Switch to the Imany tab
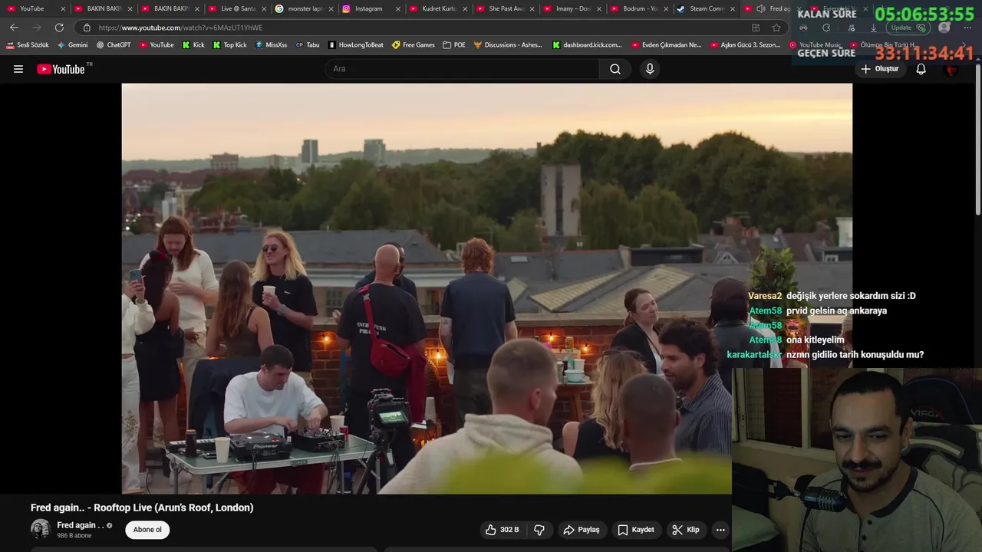 (572, 8)
